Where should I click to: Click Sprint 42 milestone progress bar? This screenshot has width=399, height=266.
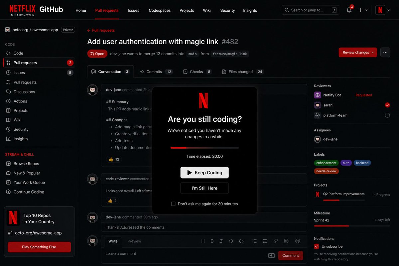pos(352,226)
